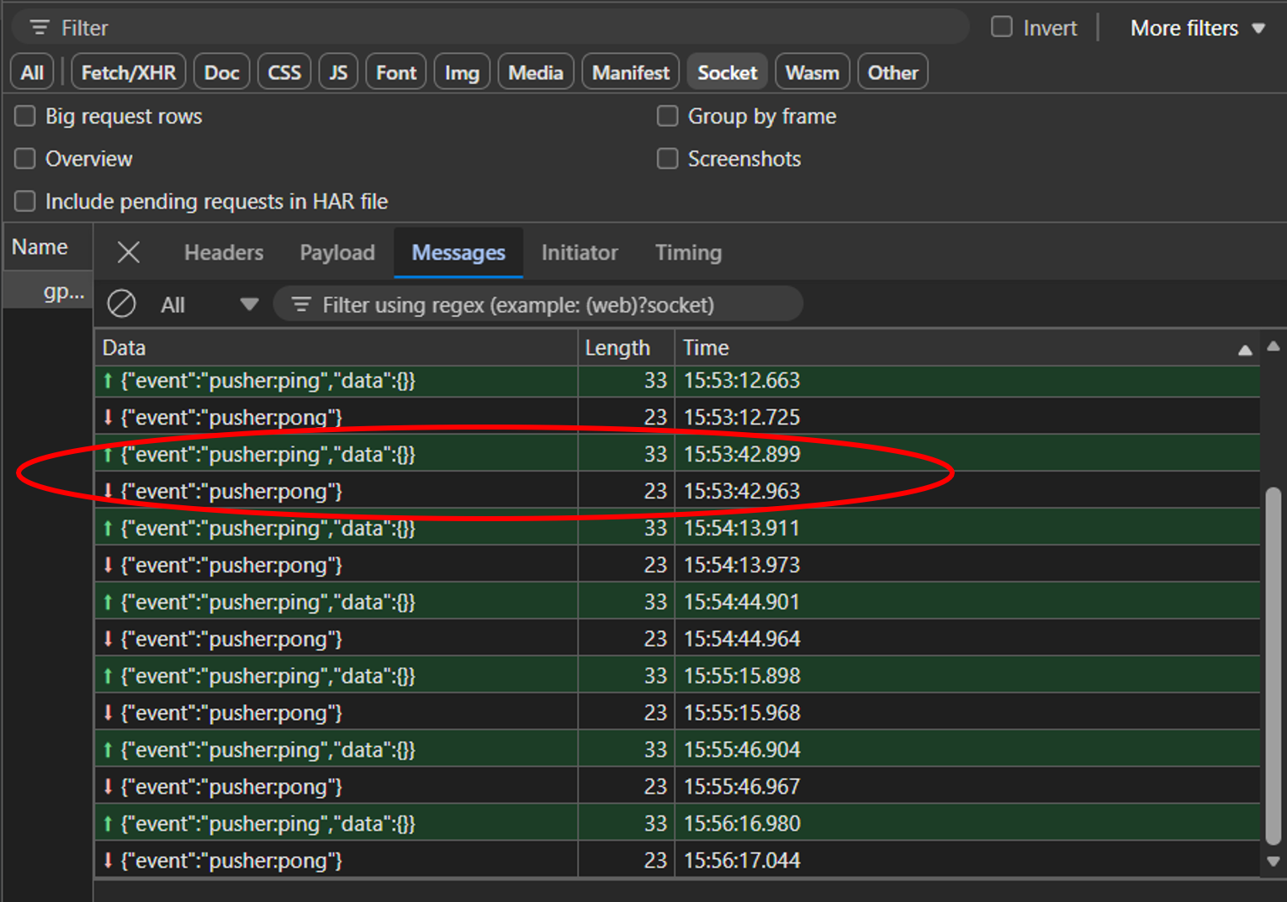Switch to the Headers tab
The height and width of the screenshot is (902, 1287).
(224, 252)
